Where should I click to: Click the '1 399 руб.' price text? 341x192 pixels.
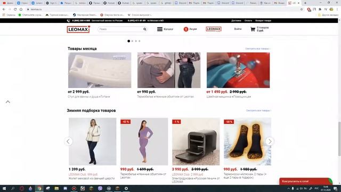coord(77,169)
